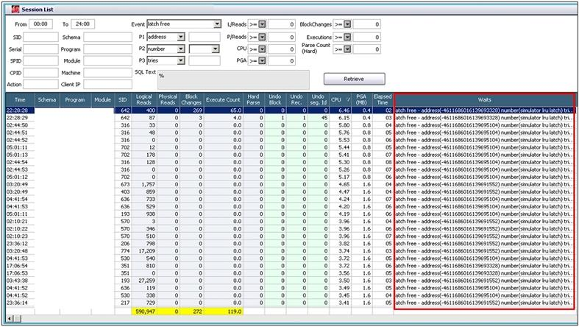Screen dimensions: 579x327
Task: Open the Executions operator dropdown
Action: [347, 37]
